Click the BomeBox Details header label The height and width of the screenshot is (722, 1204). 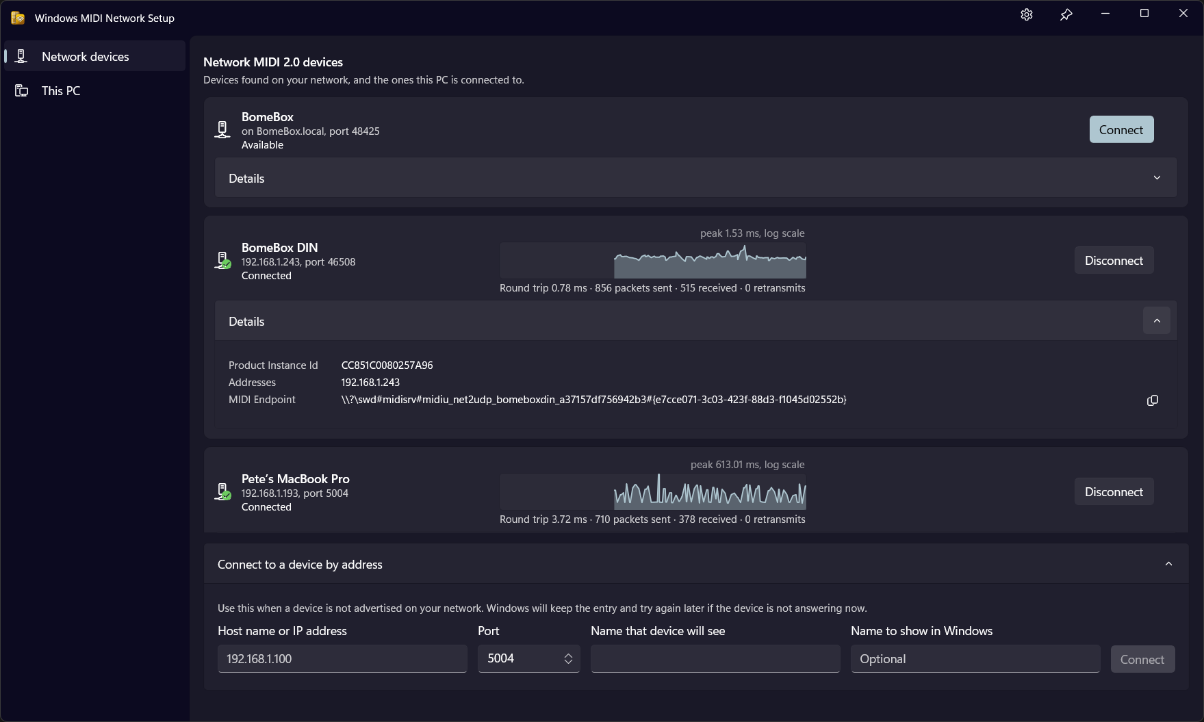[x=246, y=178]
